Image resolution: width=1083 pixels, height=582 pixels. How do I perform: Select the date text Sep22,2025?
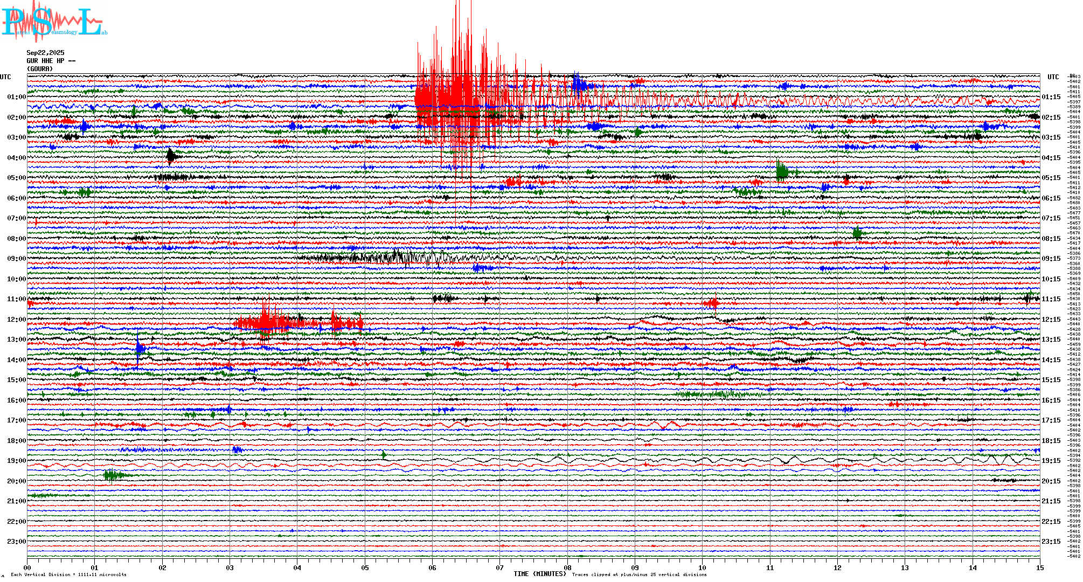click(45, 53)
